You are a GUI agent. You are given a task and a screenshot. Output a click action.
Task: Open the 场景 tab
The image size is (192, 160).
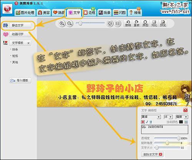[104, 13]
